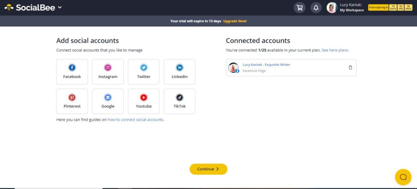Open the notifications bell
The width and height of the screenshot is (417, 189).
pyautogui.click(x=316, y=8)
